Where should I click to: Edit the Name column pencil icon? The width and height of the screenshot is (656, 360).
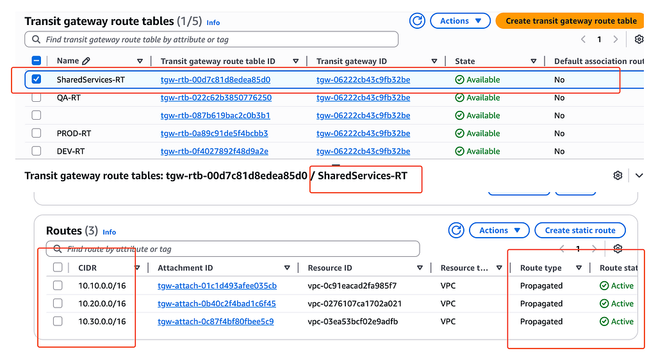(x=86, y=61)
